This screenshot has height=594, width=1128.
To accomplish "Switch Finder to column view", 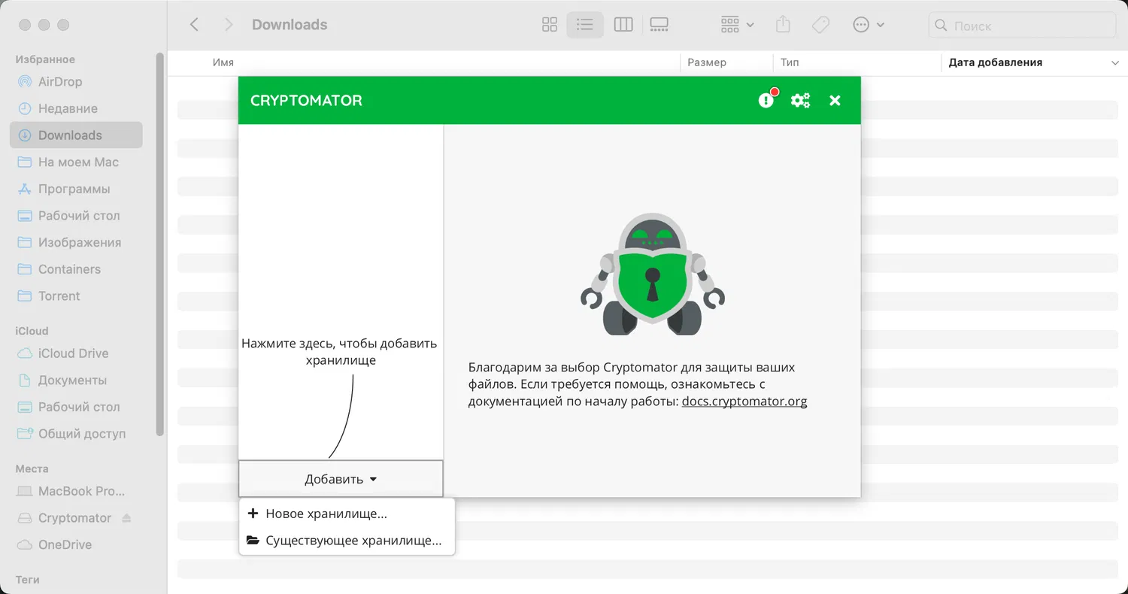I will point(623,25).
